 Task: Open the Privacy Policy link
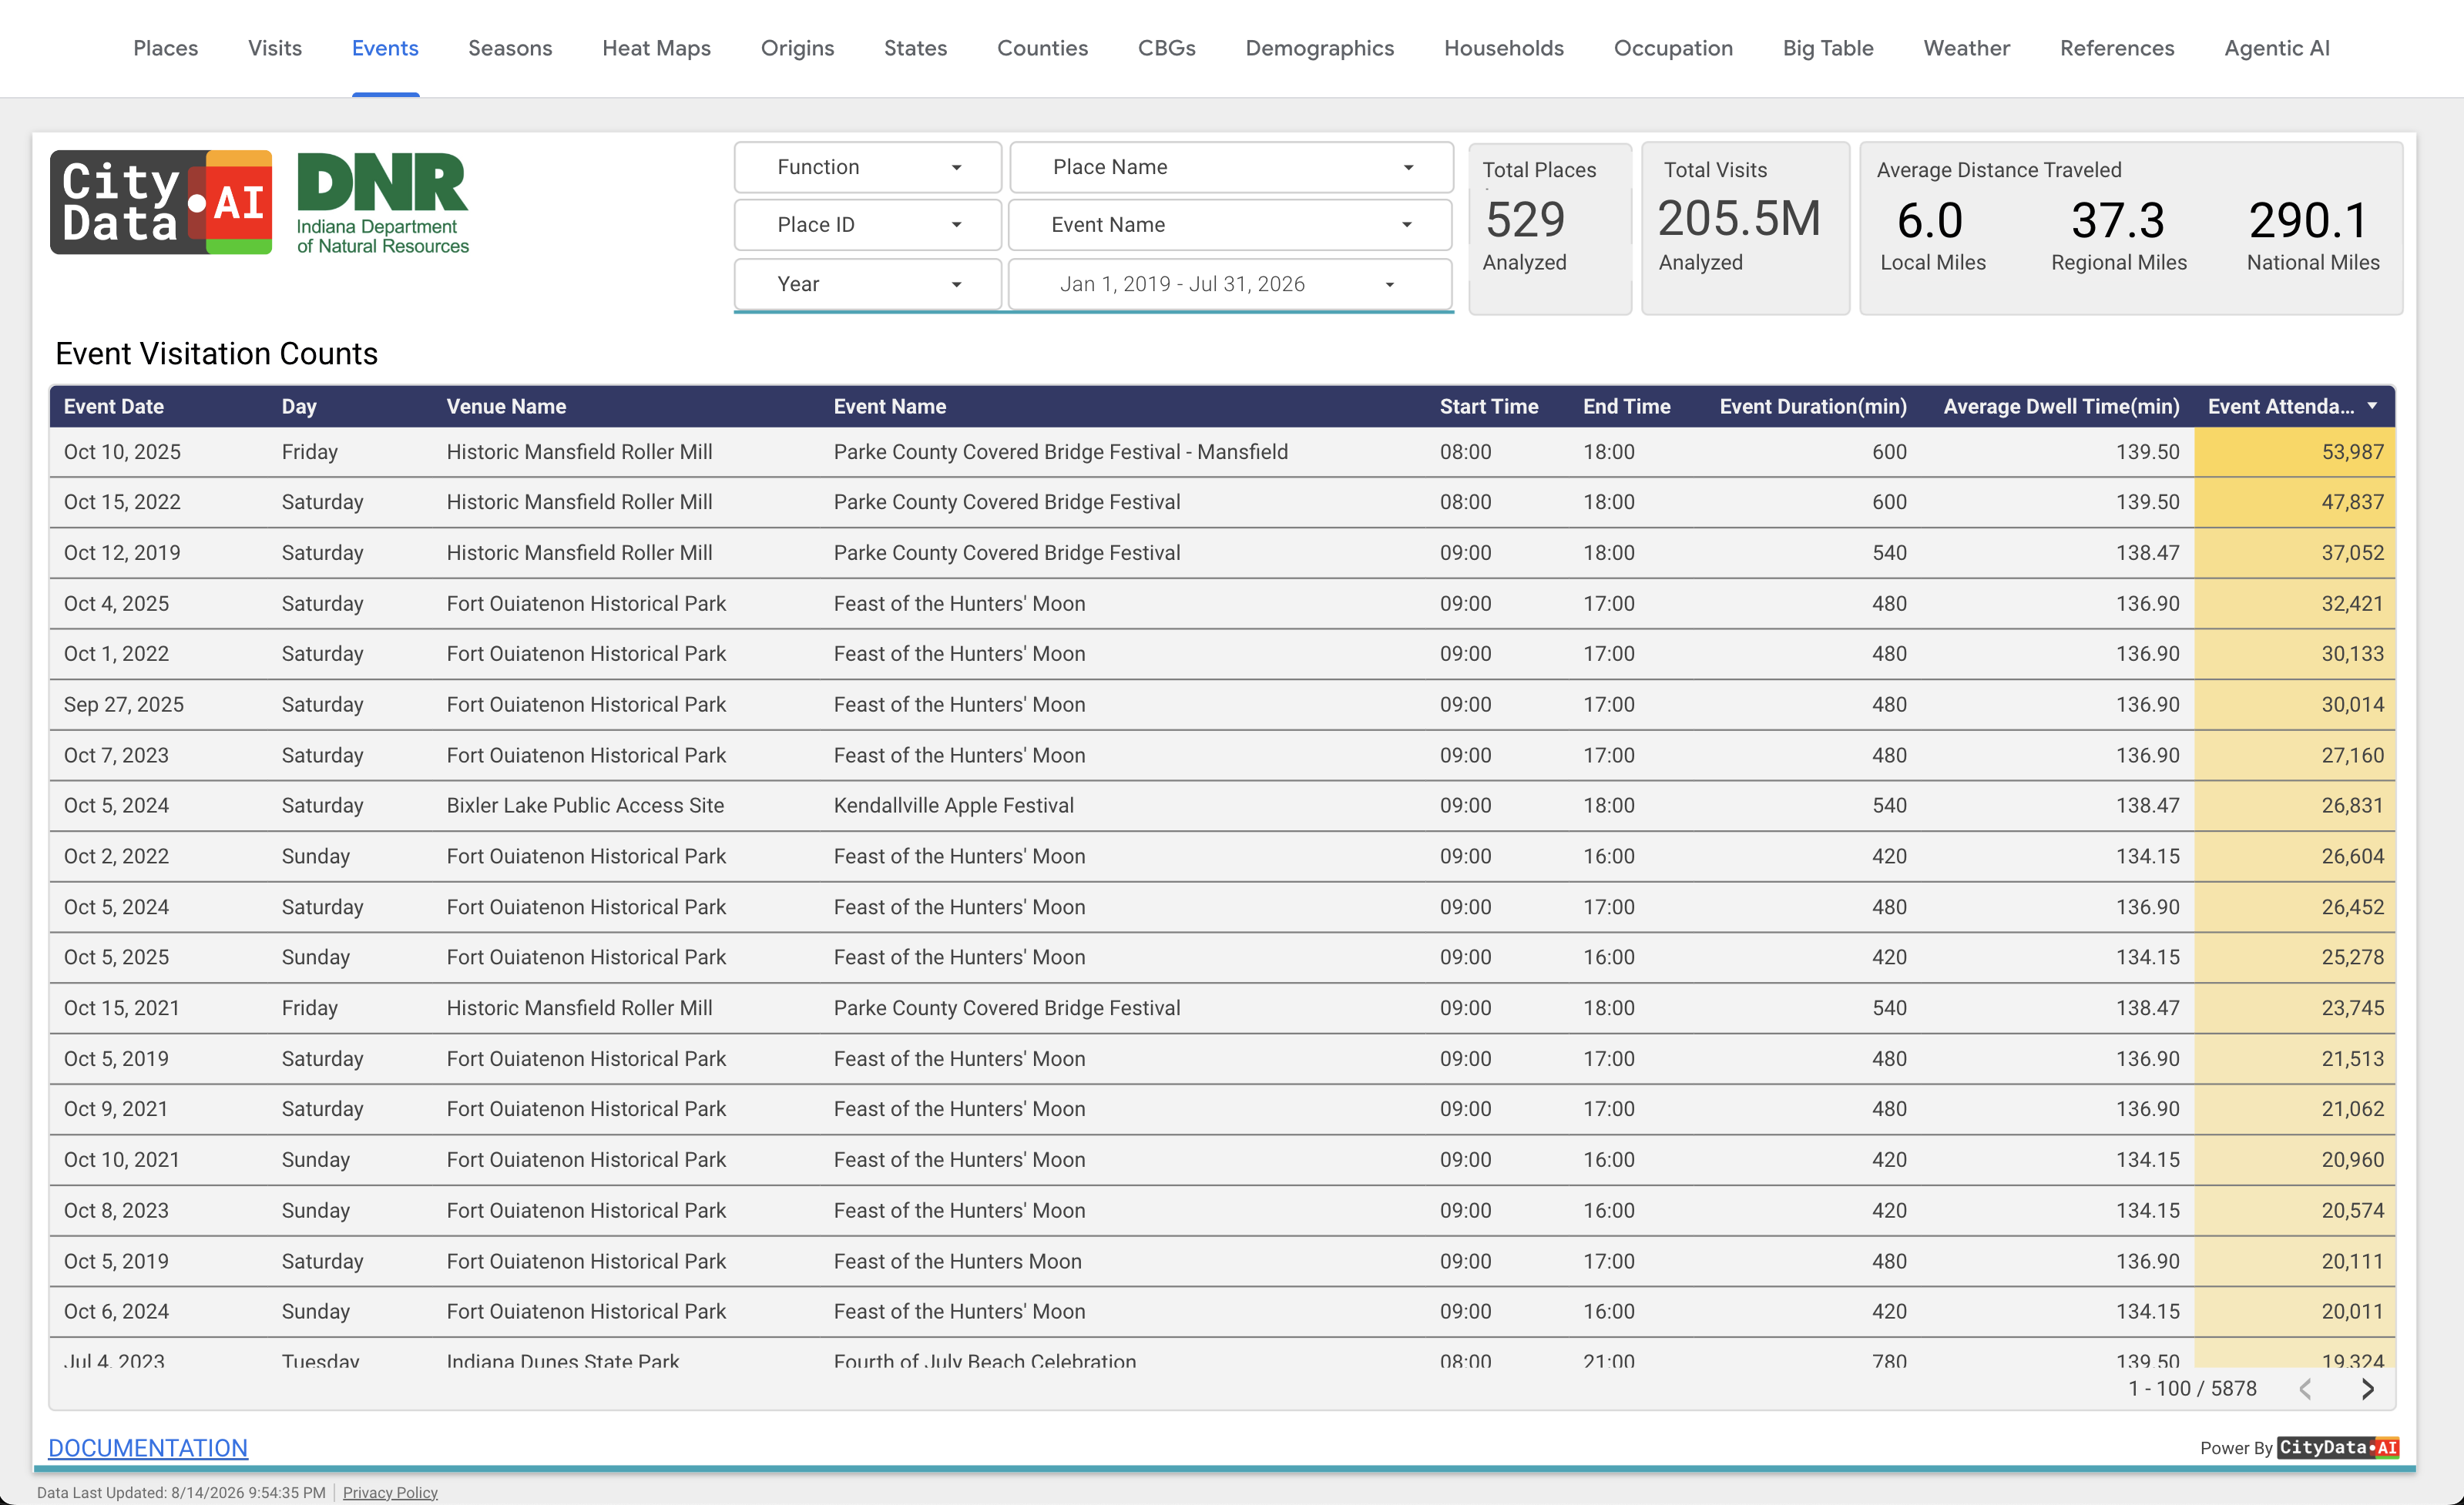pyautogui.click(x=390, y=1492)
